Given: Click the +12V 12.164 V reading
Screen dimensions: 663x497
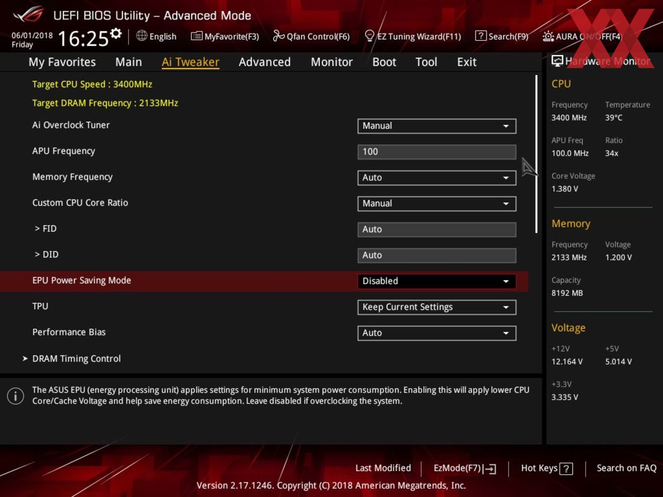Looking at the screenshot, I should [566, 362].
